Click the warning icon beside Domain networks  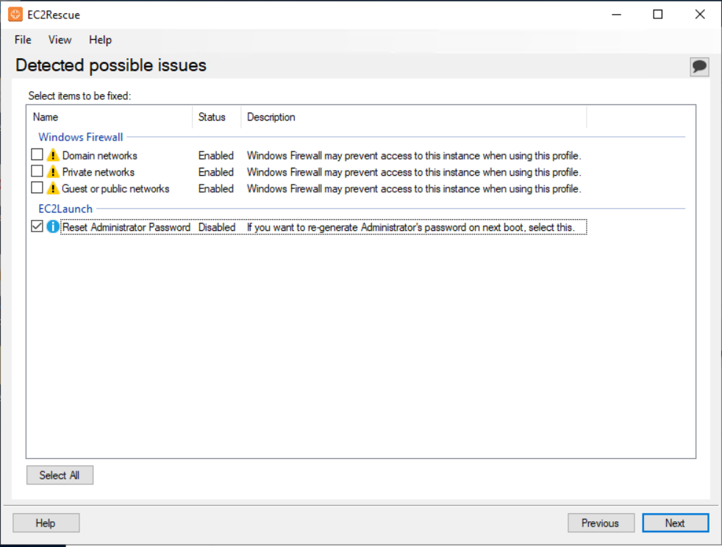[x=53, y=155]
